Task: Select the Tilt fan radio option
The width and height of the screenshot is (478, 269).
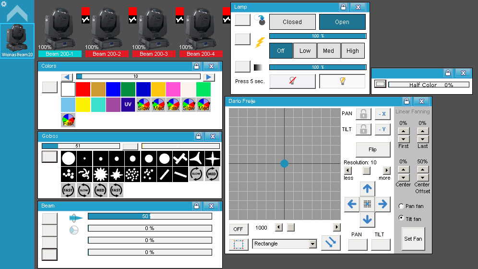Action: coord(401,218)
